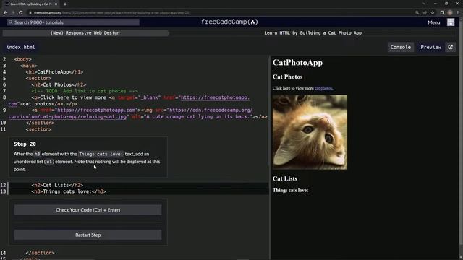Click the body tag on line 2
This screenshot has width=463, height=260.
click(x=22, y=59)
